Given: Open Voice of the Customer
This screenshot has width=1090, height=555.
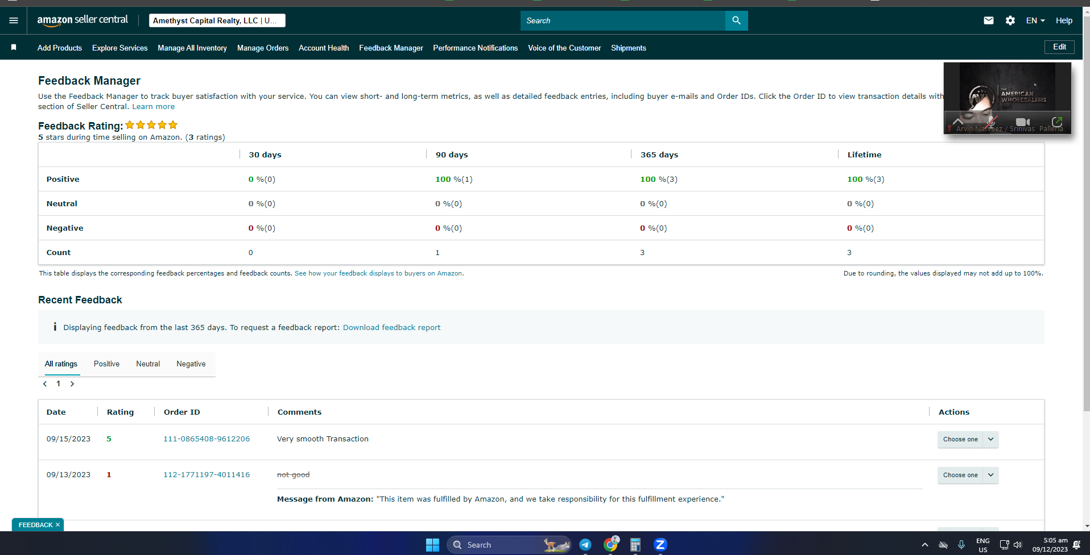Looking at the screenshot, I should pos(564,48).
